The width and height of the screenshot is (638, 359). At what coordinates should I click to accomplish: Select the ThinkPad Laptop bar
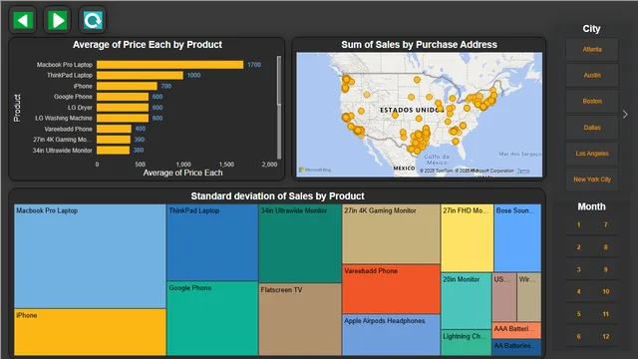tap(140, 76)
